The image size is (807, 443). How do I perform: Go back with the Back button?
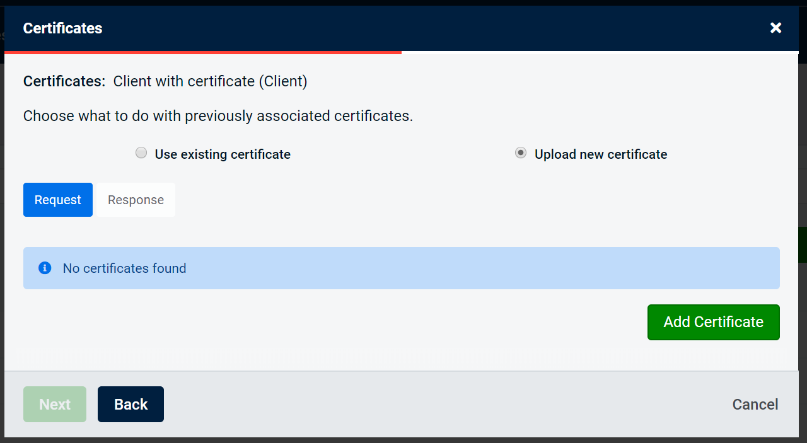tap(131, 404)
